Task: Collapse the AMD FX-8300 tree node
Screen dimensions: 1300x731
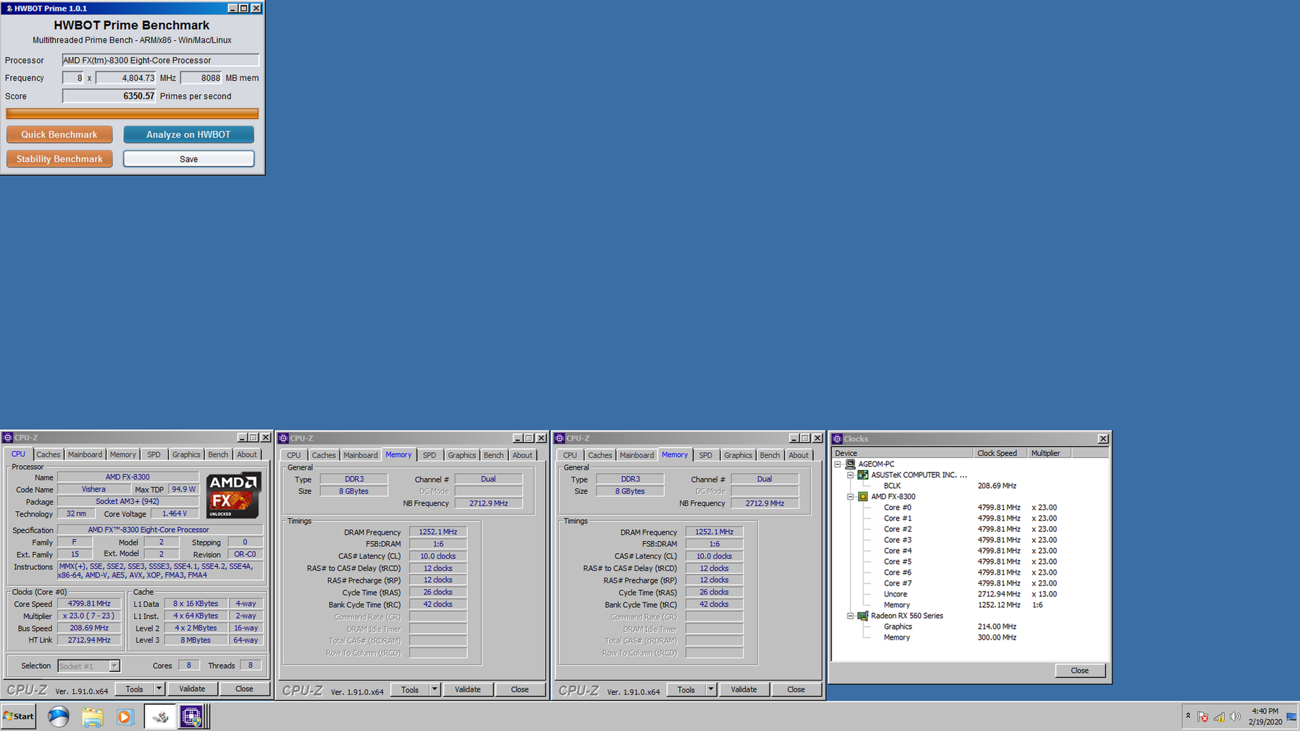Action: point(850,497)
